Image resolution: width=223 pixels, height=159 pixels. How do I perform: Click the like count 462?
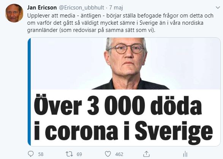pos(119,154)
